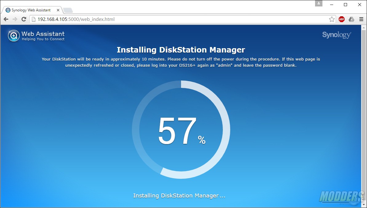Click the Installing DiskStation Manager heading
The image size is (367, 208).
181,49
